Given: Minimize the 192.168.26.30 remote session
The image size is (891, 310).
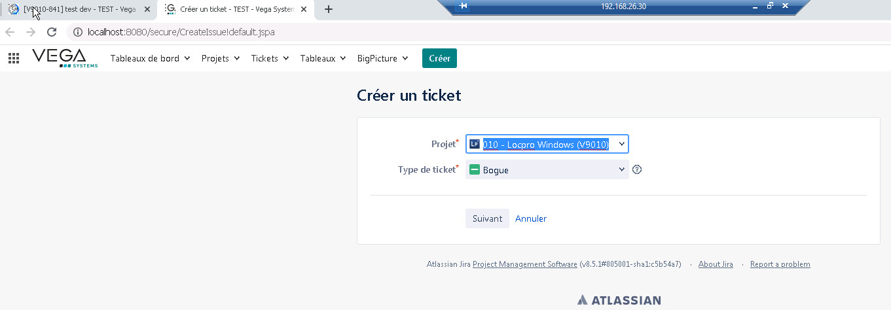Looking at the screenshot, I should (x=755, y=6).
